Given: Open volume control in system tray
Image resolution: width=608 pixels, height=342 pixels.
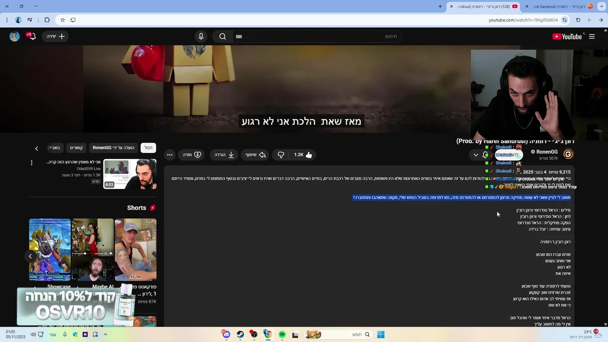Looking at the screenshot, I should [33, 334].
